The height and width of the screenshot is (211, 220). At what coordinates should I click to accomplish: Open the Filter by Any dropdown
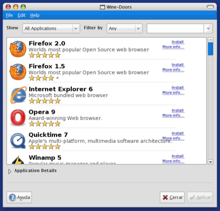[x=125, y=28]
